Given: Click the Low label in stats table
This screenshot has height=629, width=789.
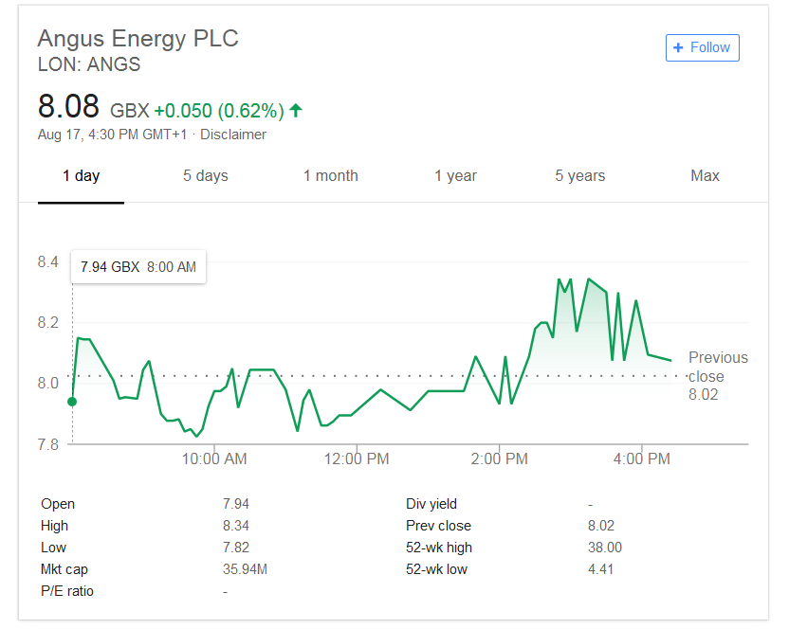Looking at the screenshot, I should tap(53, 548).
